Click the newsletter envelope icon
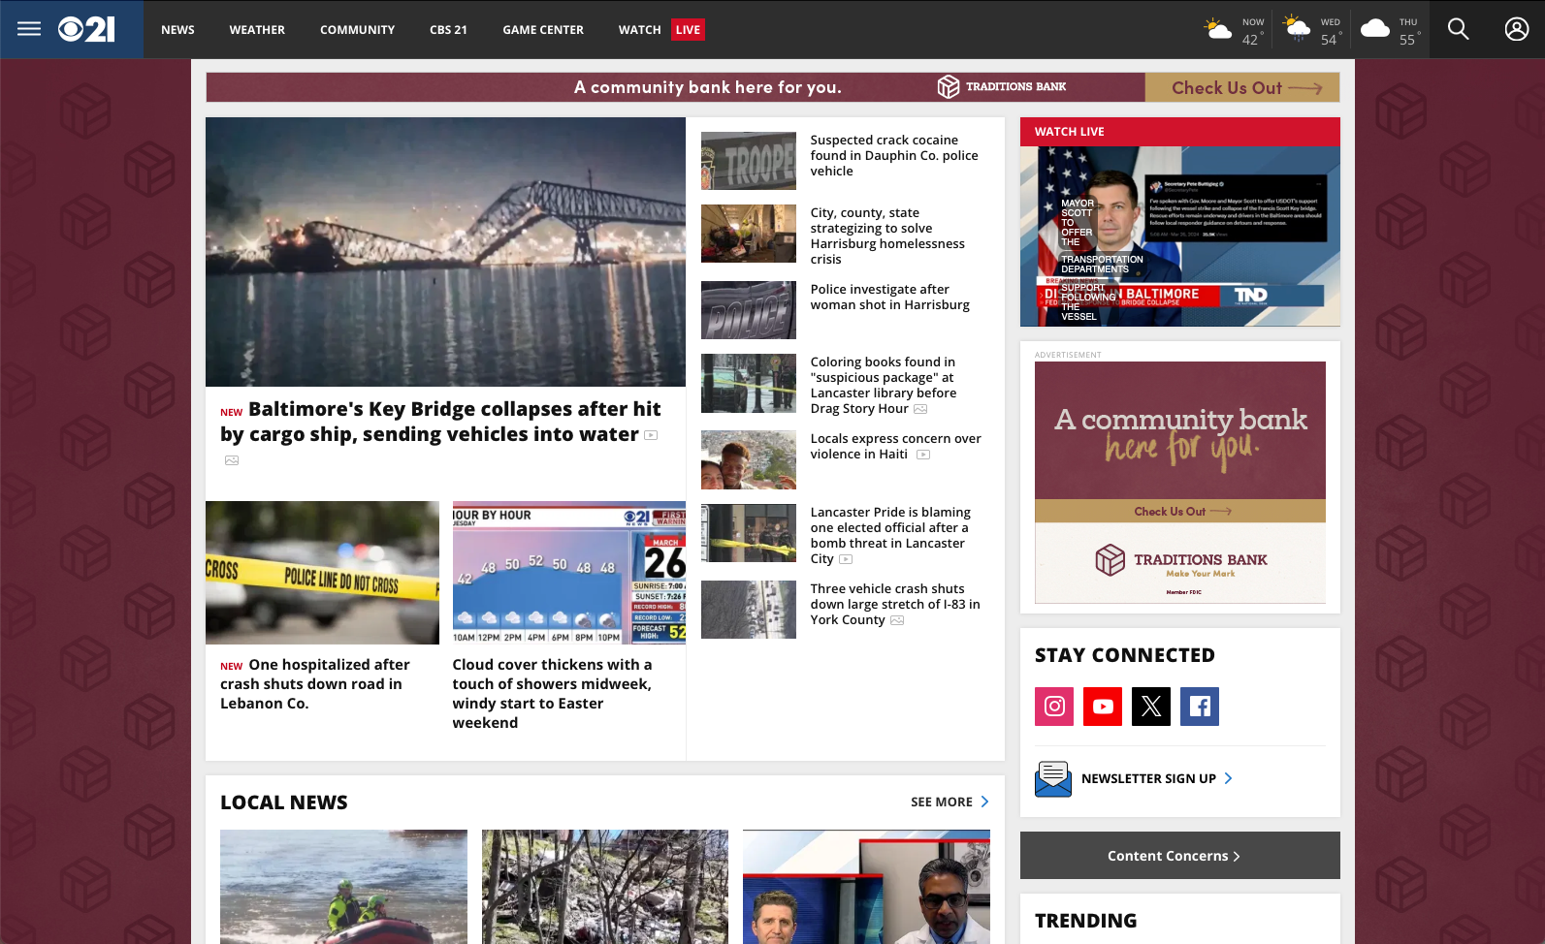The image size is (1545, 944). point(1053,778)
